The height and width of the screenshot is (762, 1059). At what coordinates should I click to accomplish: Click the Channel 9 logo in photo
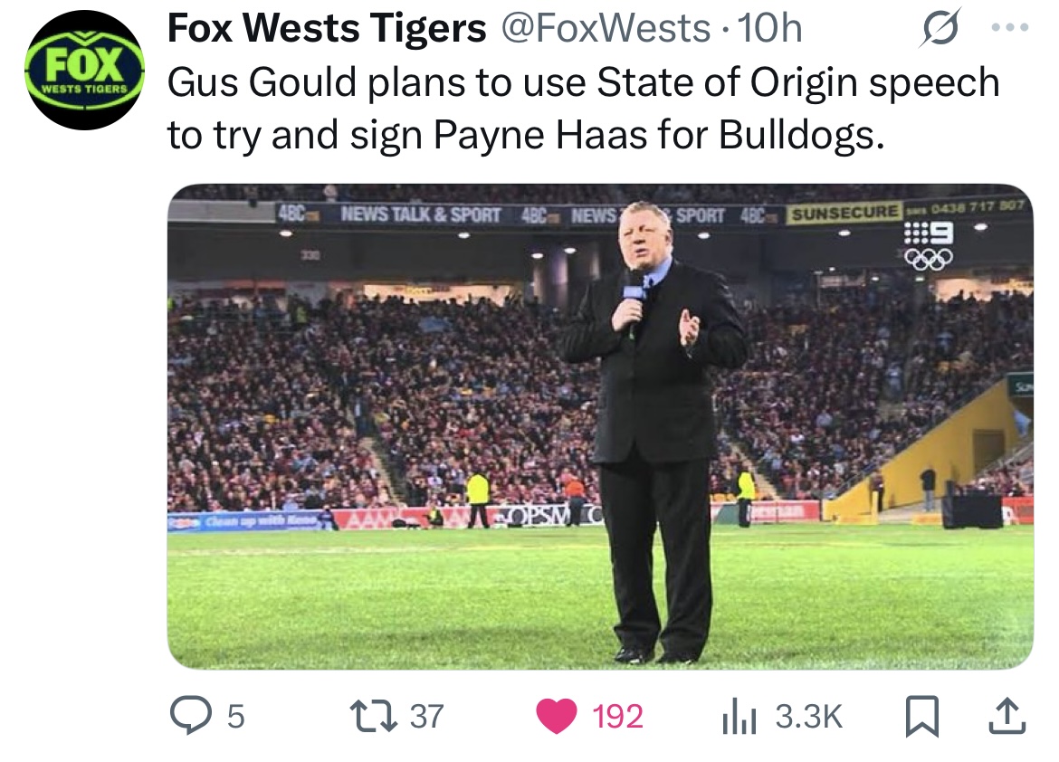coord(930,246)
